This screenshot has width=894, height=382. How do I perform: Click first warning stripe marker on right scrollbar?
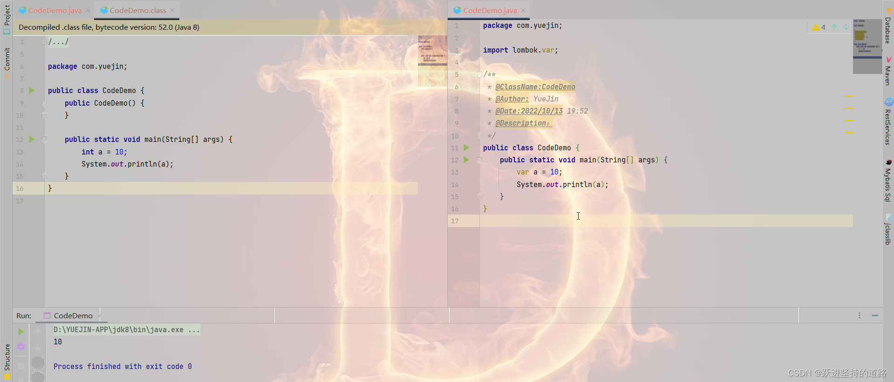tap(849, 96)
